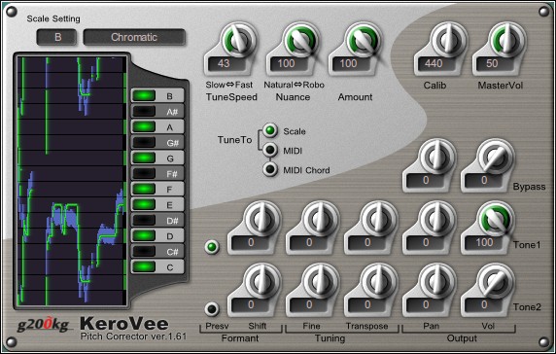The height and width of the screenshot is (354, 556).
Task: Click the "Formant" section label
Action: click(x=240, y=338)
